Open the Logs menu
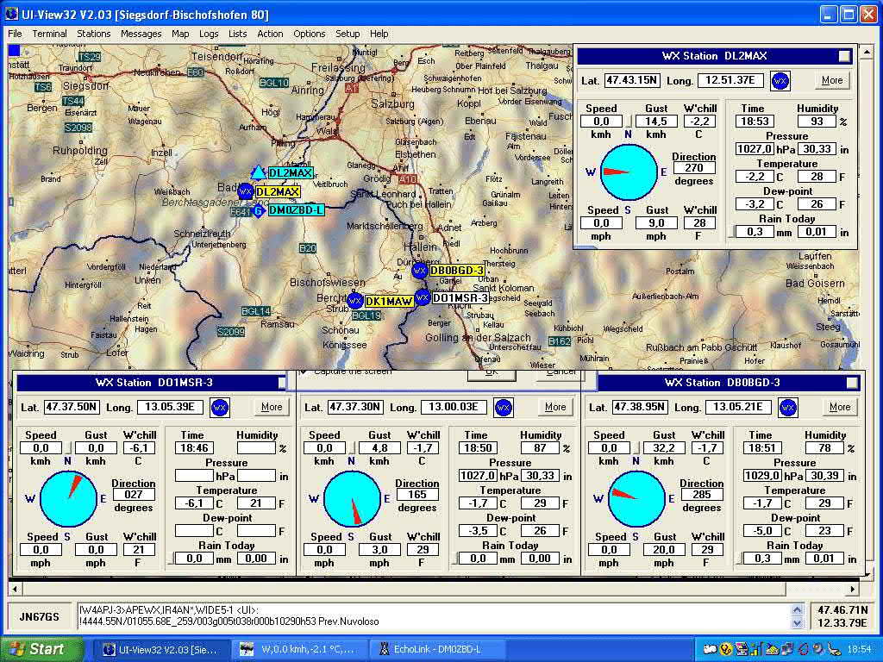 click(x=209, y=34)
